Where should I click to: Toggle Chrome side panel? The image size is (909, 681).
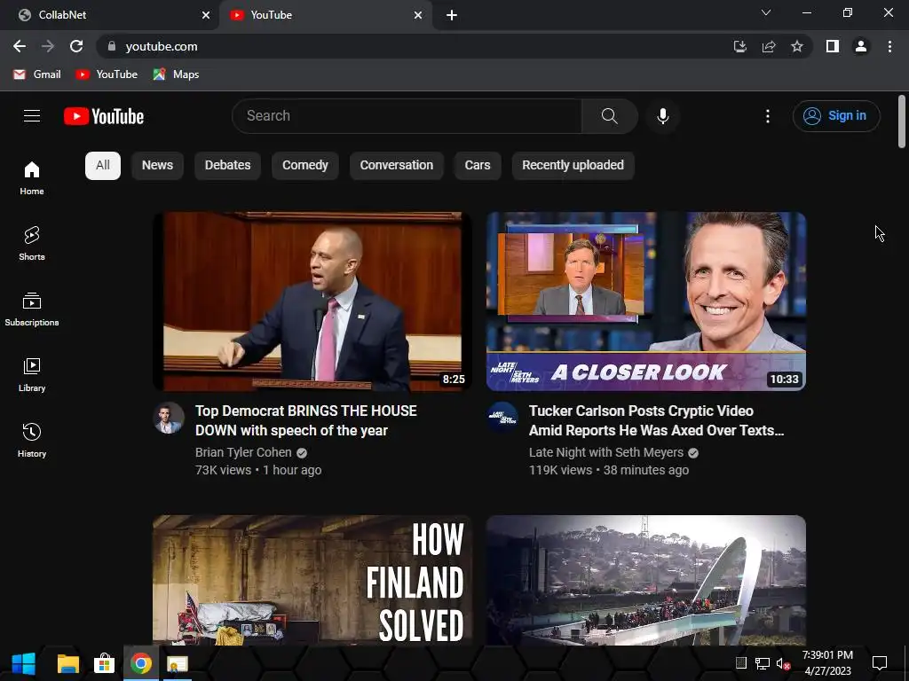point(833,46)
